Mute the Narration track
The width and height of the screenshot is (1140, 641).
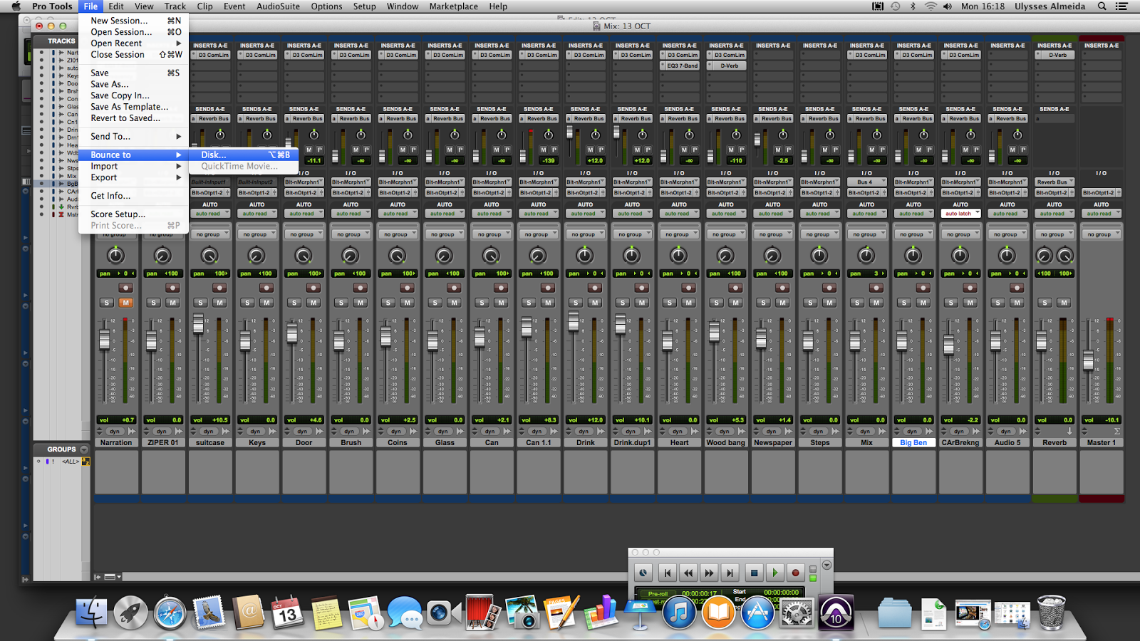click(125, 303)
